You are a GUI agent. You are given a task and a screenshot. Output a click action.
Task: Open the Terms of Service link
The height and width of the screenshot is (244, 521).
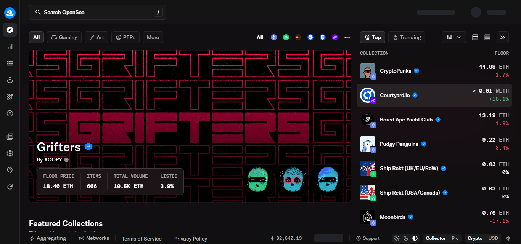pyautogui.click(x=142, y=239)
